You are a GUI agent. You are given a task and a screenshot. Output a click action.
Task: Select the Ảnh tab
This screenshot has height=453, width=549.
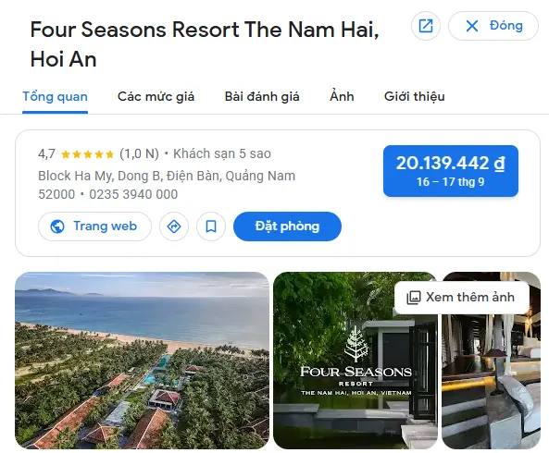coord(342,96)
